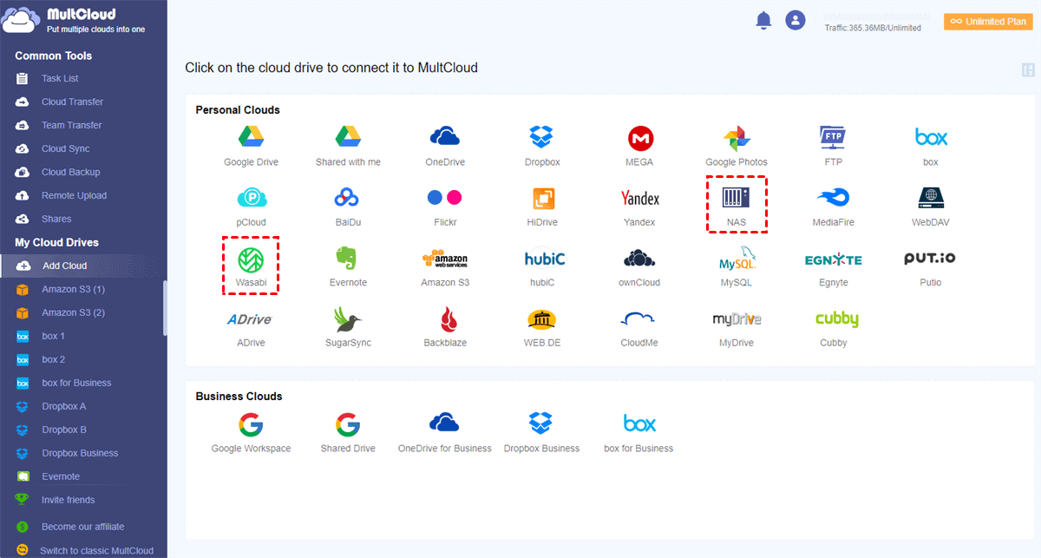
Task: Click the sidebar scrollbar handle
Action: click(x=165, y=307)
